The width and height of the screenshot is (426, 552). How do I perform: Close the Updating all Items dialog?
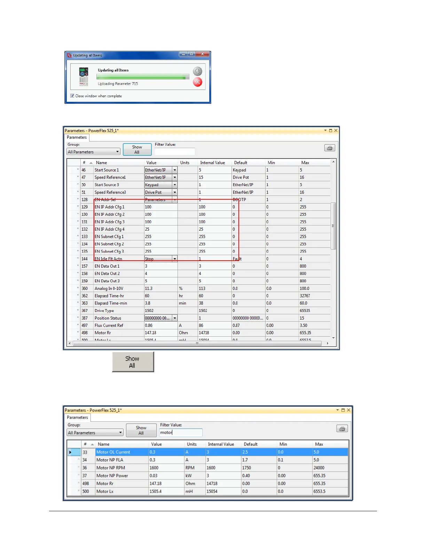coord(203,54)
